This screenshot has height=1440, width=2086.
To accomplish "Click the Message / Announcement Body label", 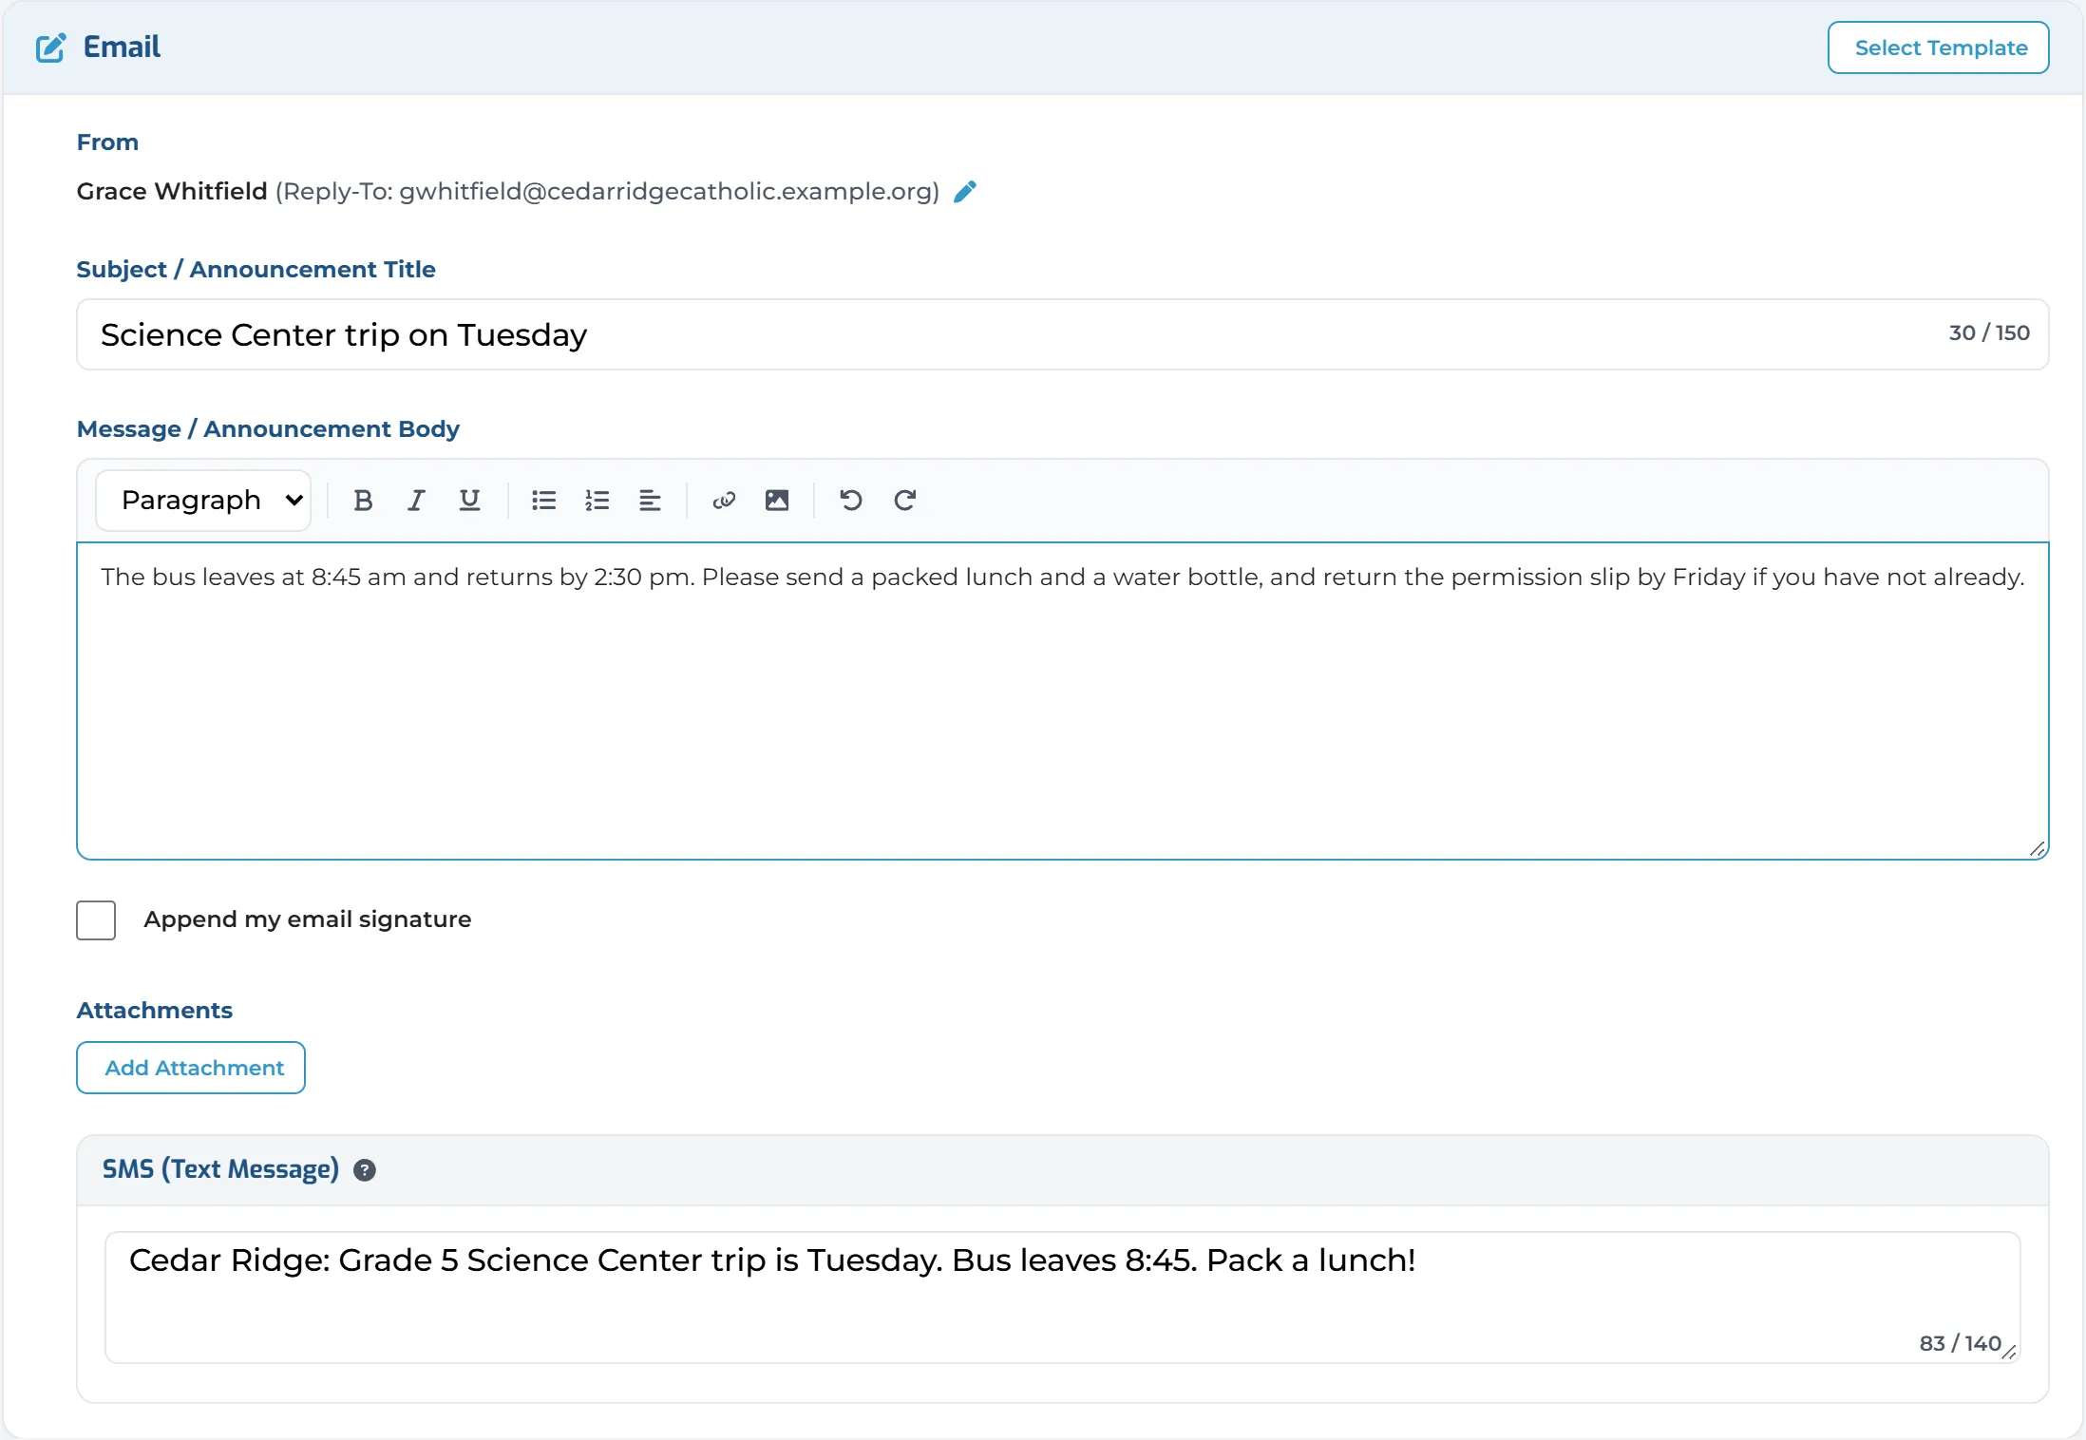I will [268, 429].
